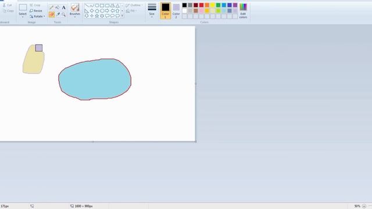Click the Shapes gallery scroll-down arrow
The width and height of the screenshot is (372, 209).
(122, 11)
